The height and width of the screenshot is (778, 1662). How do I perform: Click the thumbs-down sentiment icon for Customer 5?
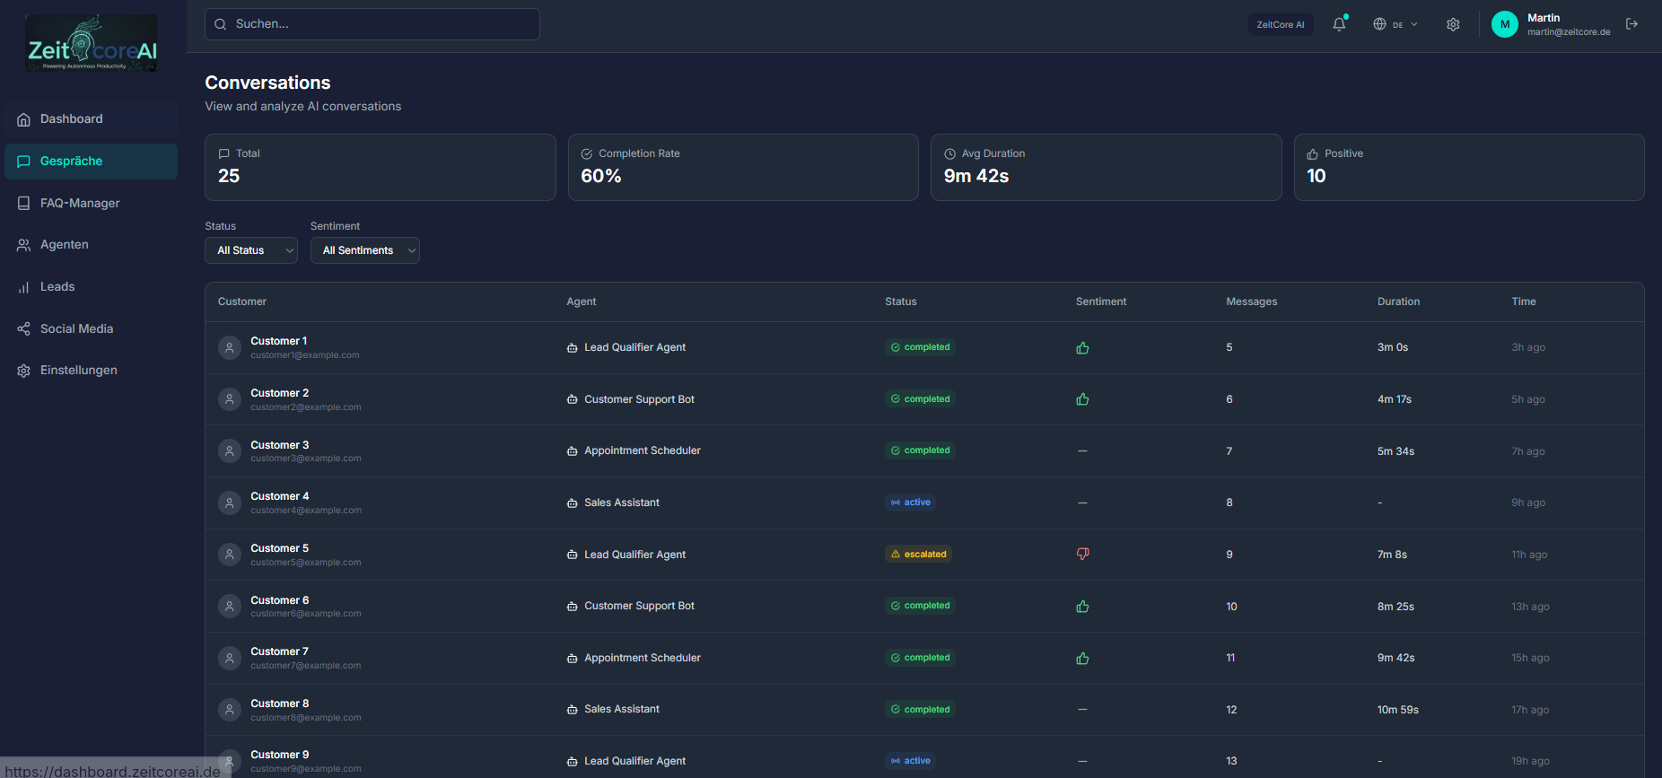(x=1082, y=555)
